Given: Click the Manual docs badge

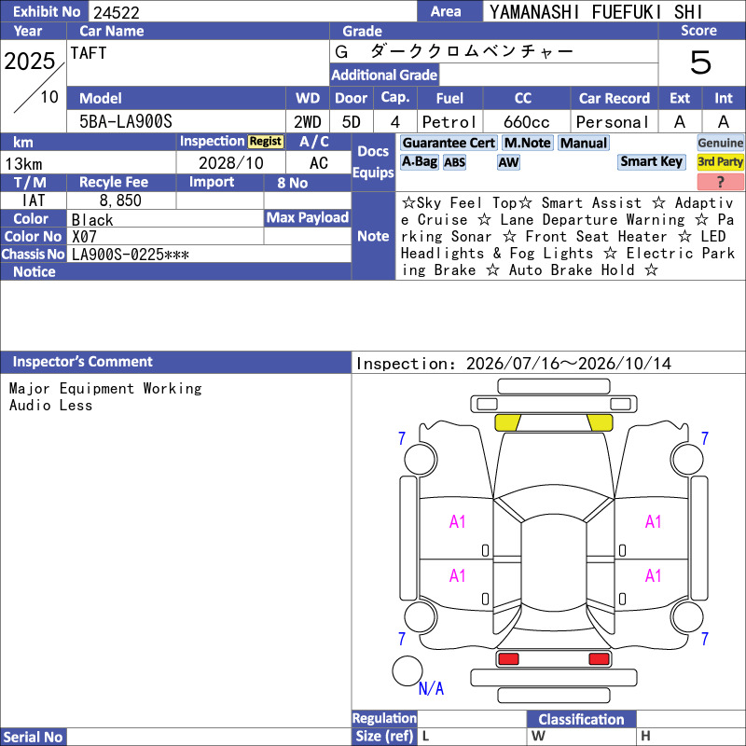Looking at the screenshot, I should point(584,143).
